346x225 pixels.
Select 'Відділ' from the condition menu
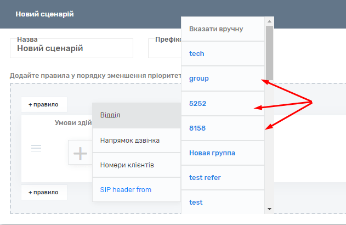136,115
